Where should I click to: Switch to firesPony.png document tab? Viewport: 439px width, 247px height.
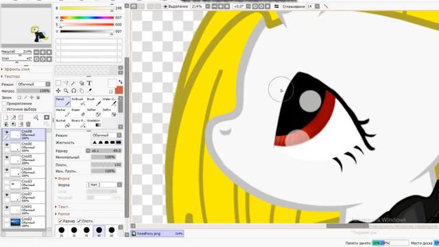point(157,233)
